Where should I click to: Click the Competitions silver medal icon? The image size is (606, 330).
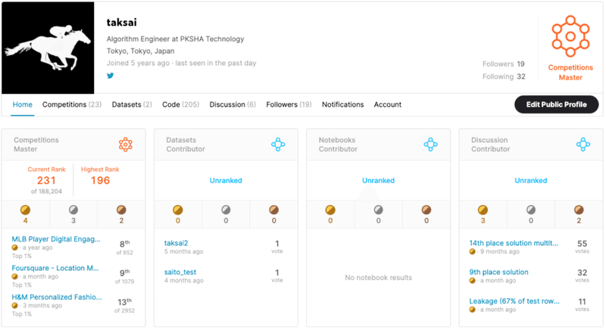(x=73, y=210)
